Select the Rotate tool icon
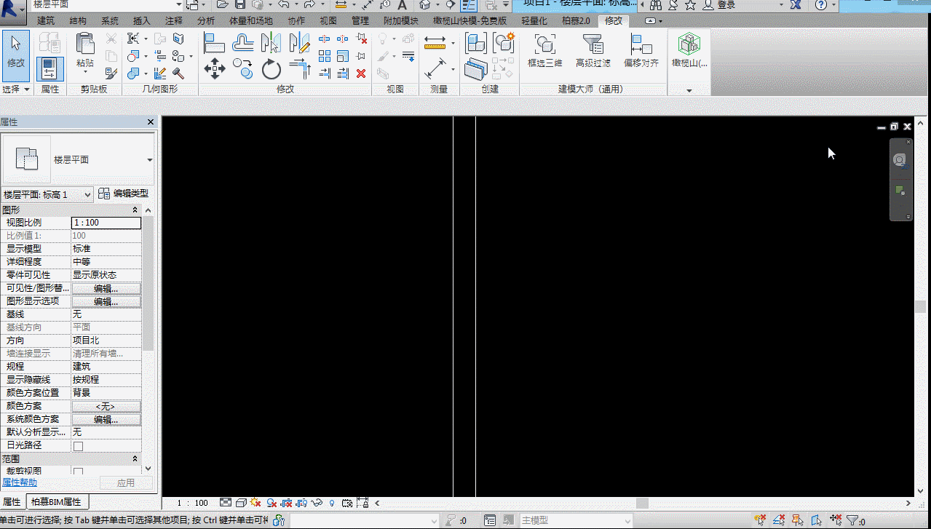This screenshot has height=529, width=931. pos(272,70)
